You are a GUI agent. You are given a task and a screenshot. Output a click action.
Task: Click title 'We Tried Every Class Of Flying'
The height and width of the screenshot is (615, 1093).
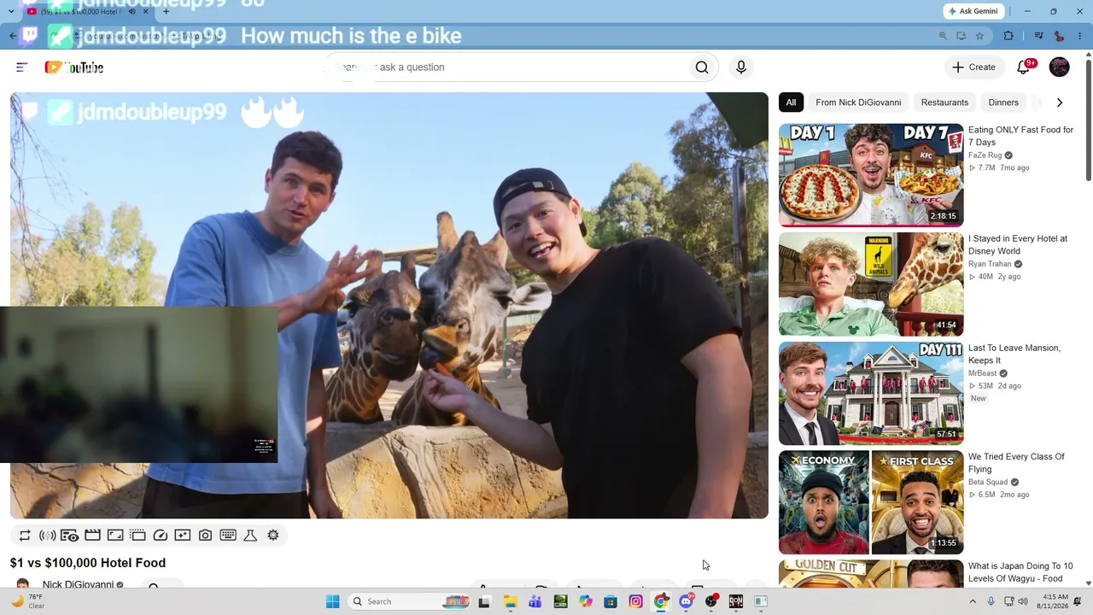[1016, 463]
